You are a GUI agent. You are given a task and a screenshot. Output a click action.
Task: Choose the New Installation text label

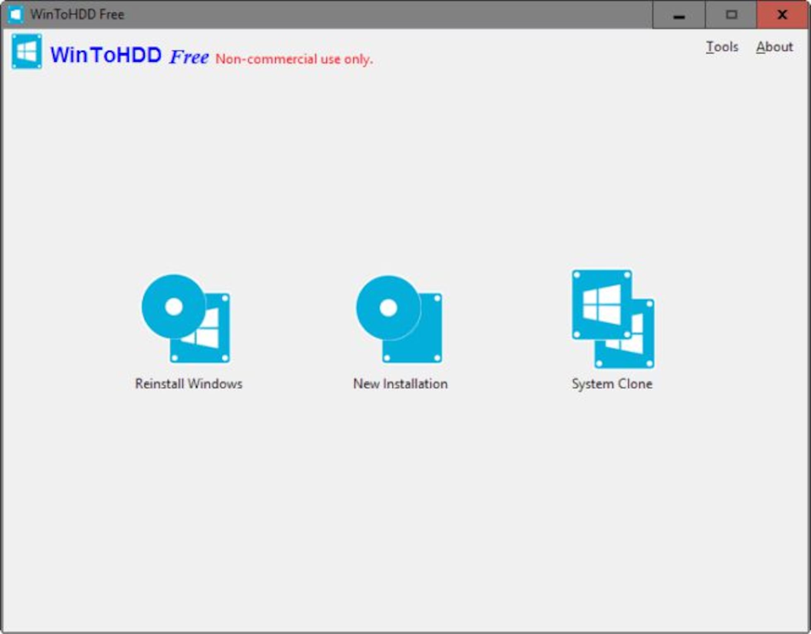coord(400,384)
